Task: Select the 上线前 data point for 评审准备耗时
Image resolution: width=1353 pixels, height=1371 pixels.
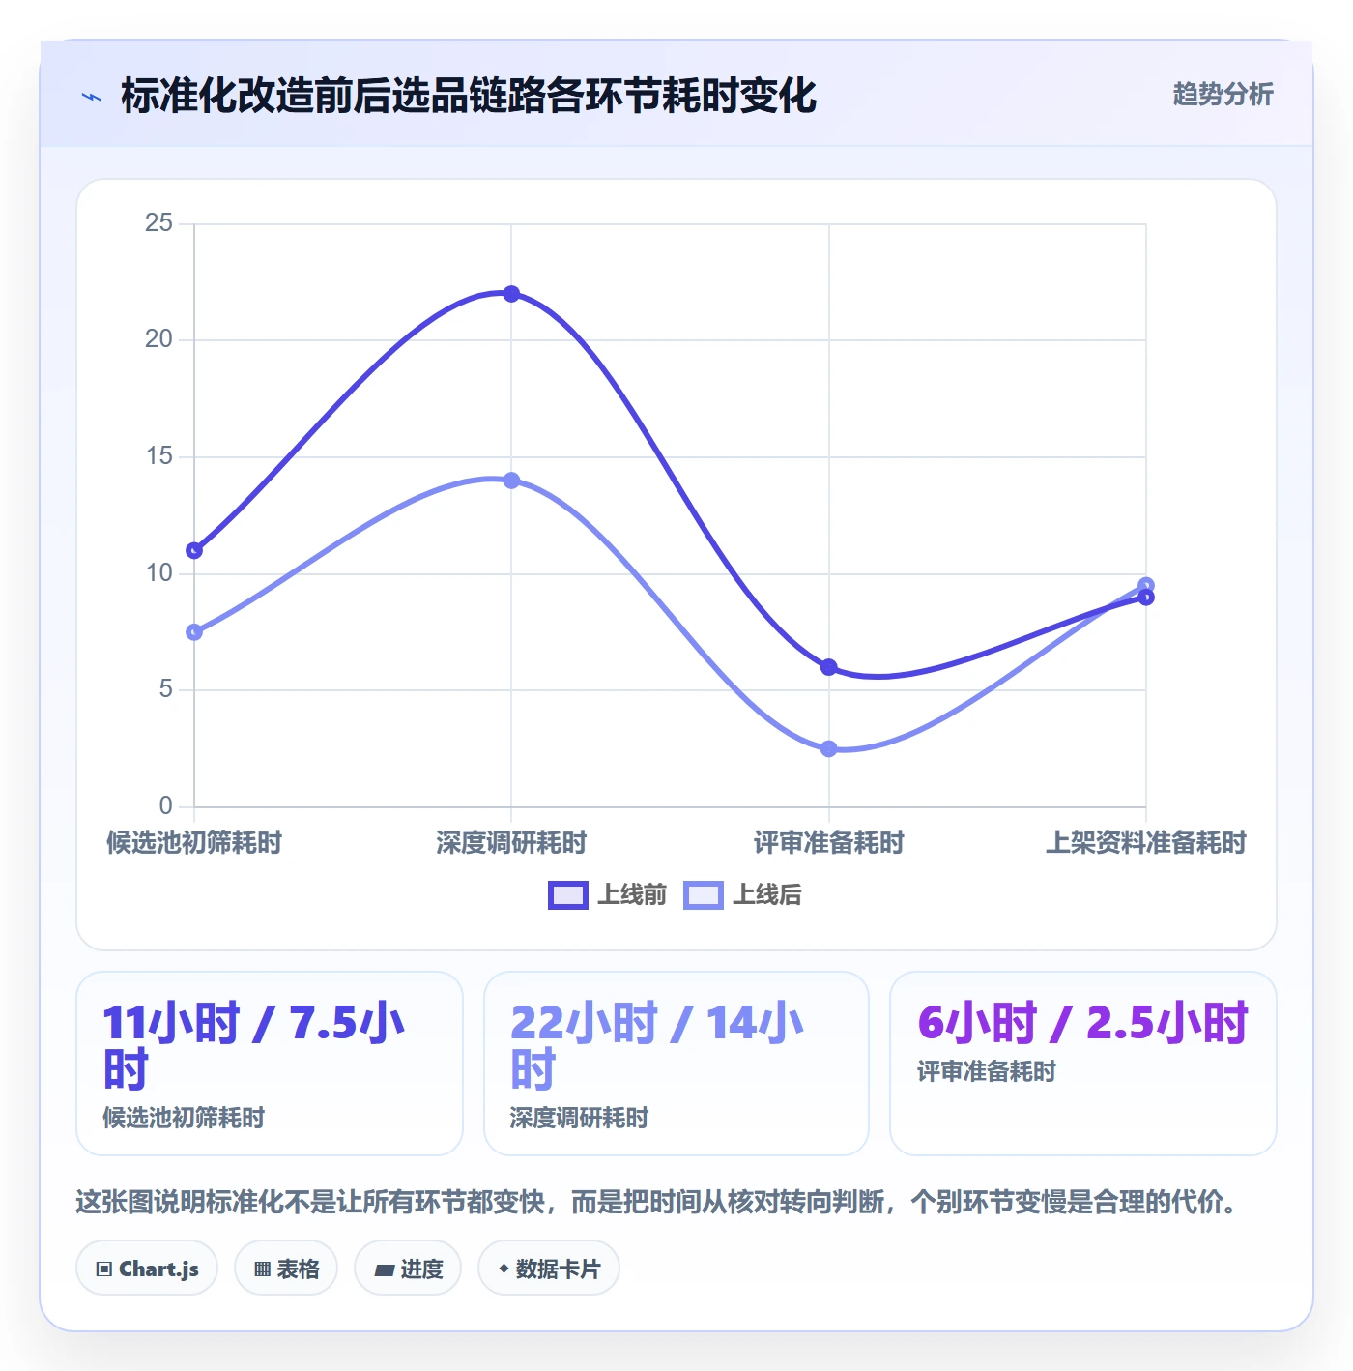Action: click(x=828, y=667)
